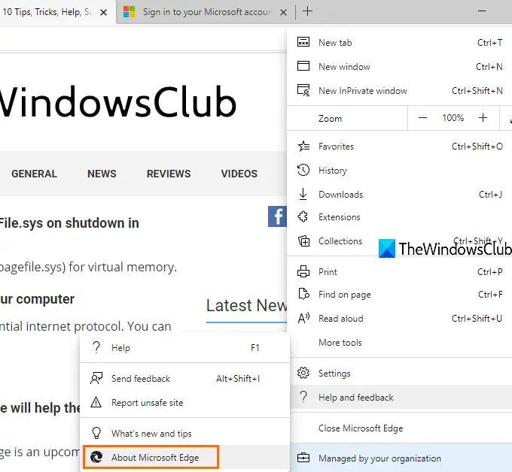This screenshot has height=472, width=512.
Task: Increase zoom with the plus button
Action: click(x=483, y=118)
